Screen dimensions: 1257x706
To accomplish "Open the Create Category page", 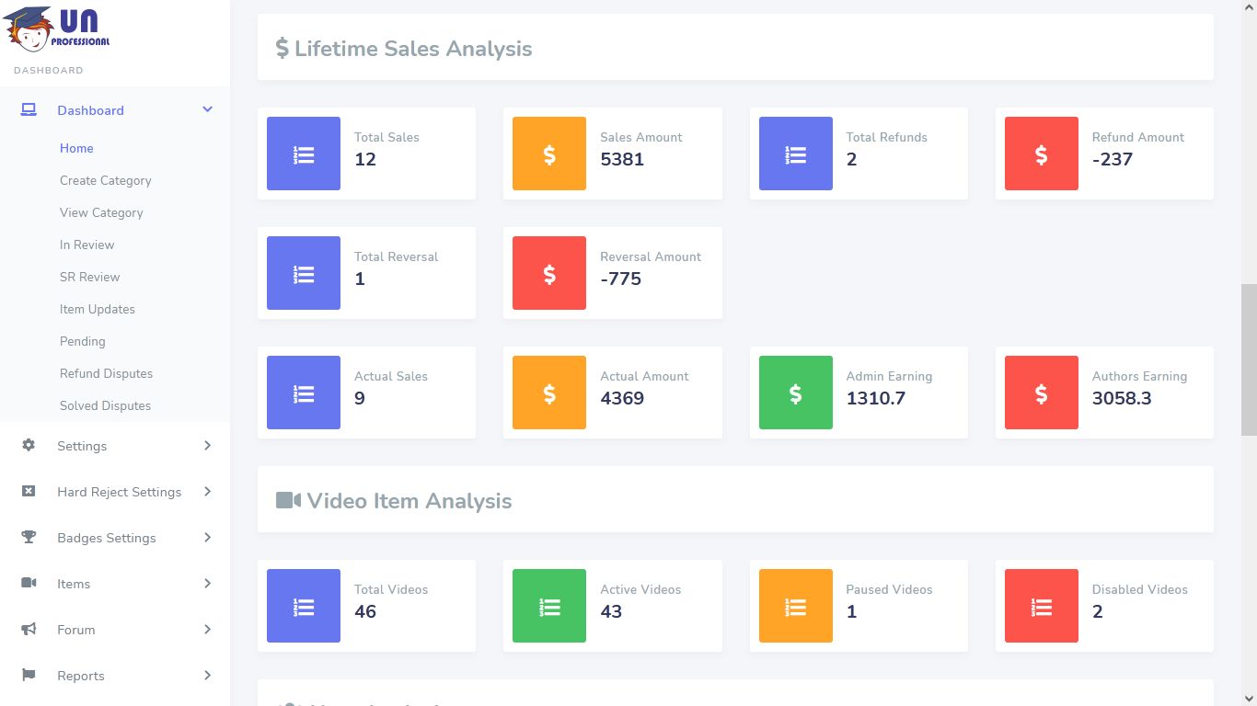I will [106, 180].
